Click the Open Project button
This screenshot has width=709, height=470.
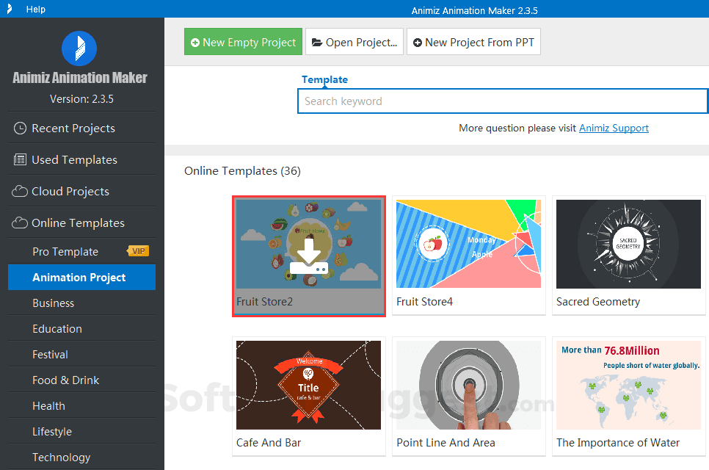354,42
